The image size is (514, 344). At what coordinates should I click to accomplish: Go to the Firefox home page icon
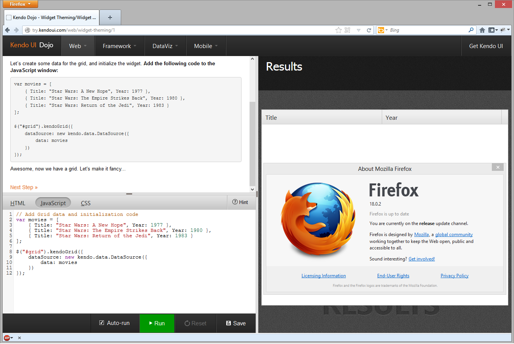click(x=482, y=30)
